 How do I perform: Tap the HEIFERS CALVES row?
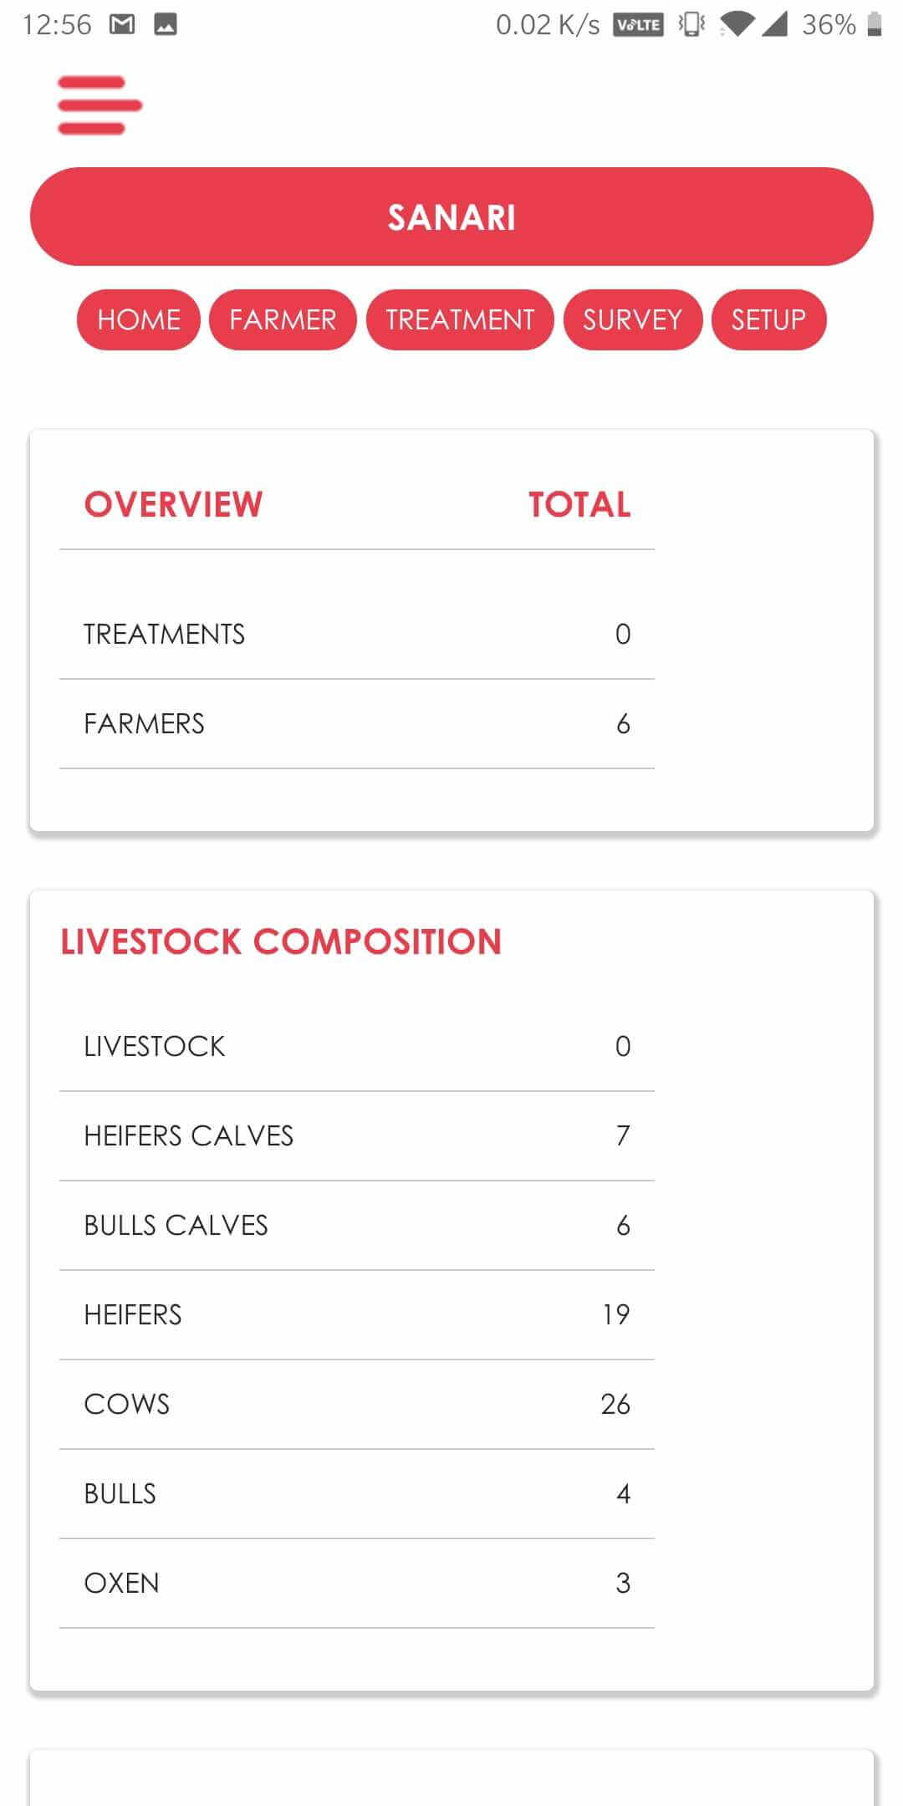coord(357,1135)
